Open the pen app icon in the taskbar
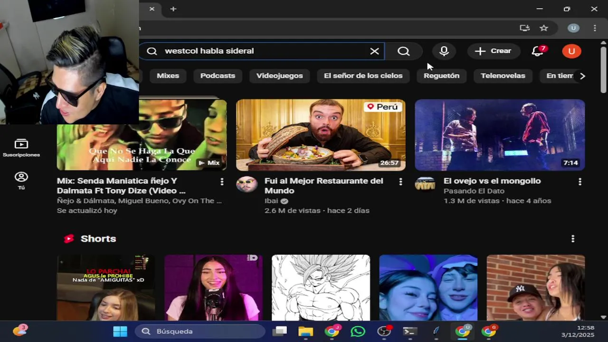 436,331
